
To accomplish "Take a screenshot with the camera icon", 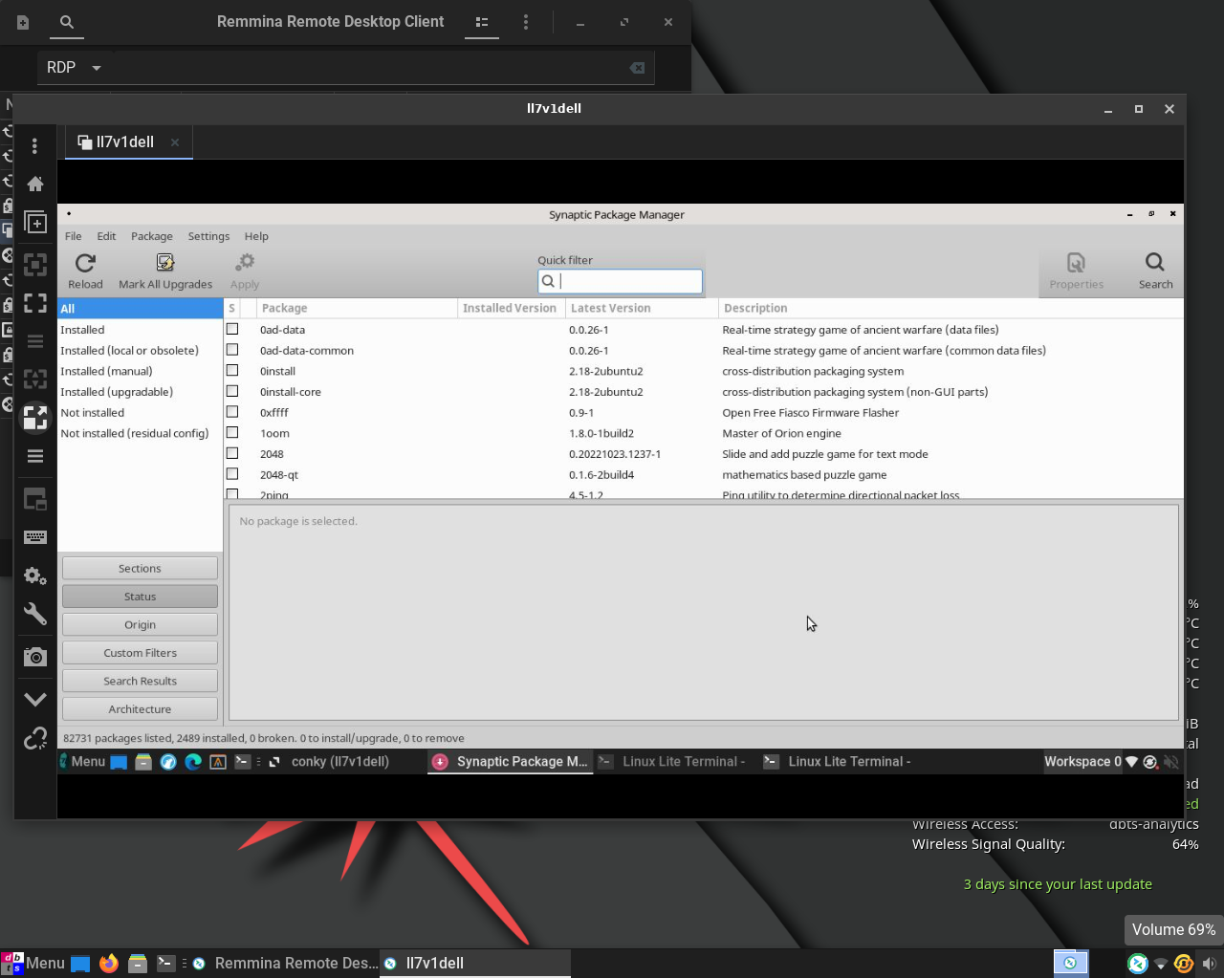I will coord(35,657).
